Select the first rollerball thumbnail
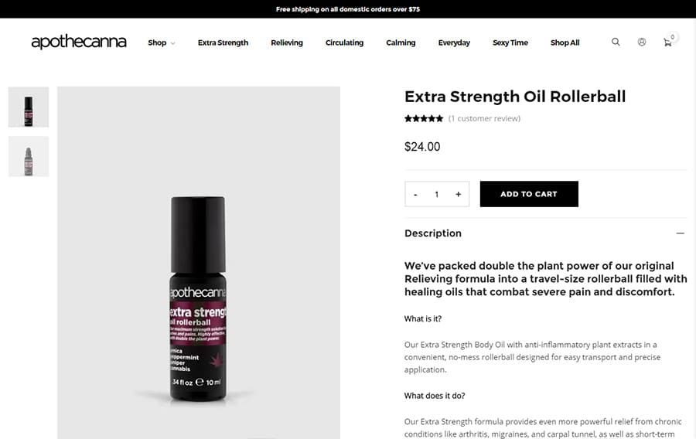The width and height of the screenshot is (696, 439). tap(29, 107)
